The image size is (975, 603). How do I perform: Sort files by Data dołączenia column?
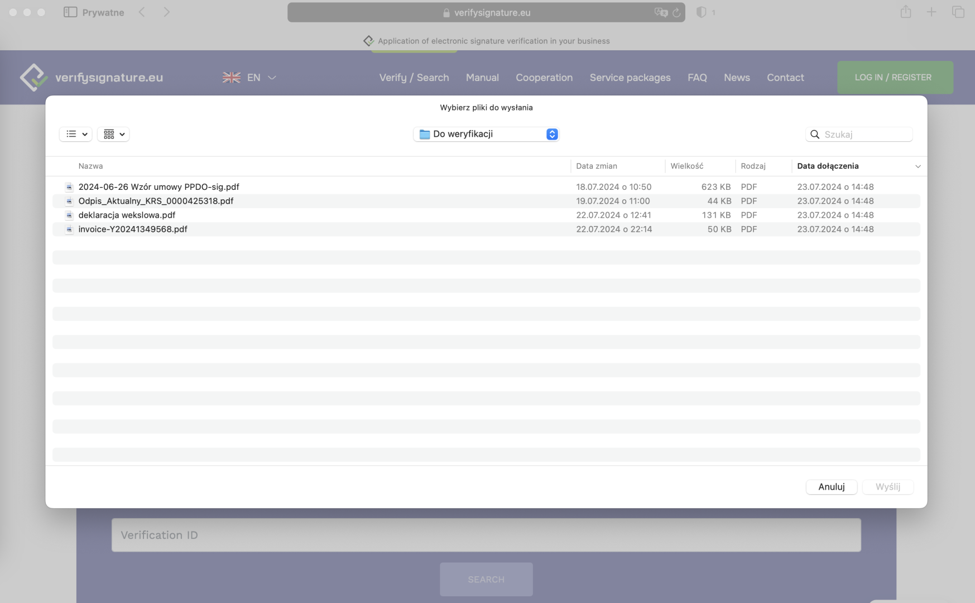coord(827,166)
